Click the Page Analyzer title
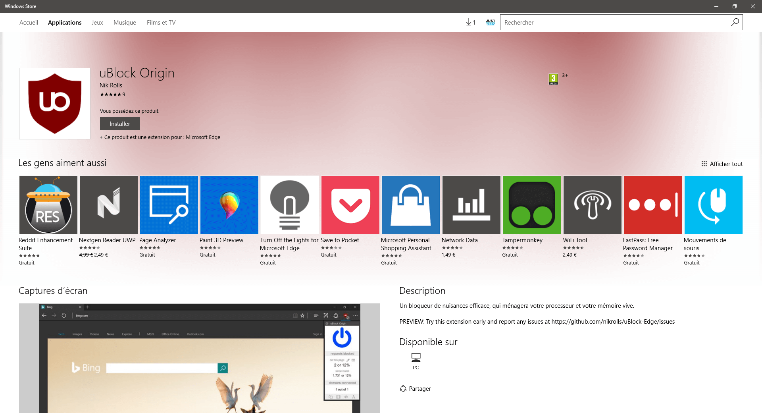 [x=158, y=240]
